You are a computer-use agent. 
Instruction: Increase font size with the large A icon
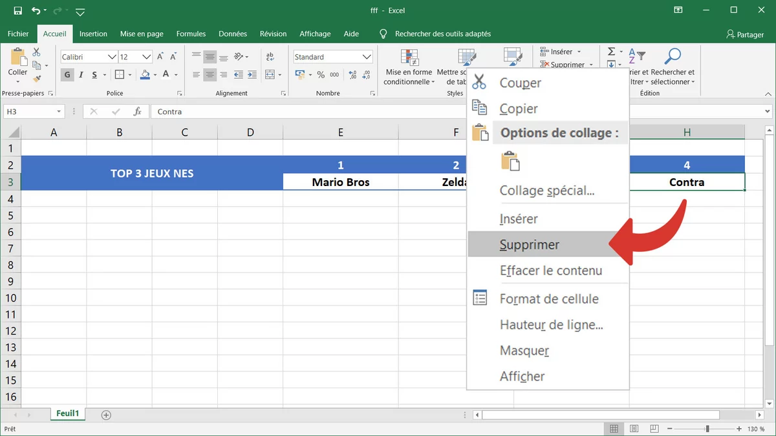pyautogui.click(x=160, y=57)
